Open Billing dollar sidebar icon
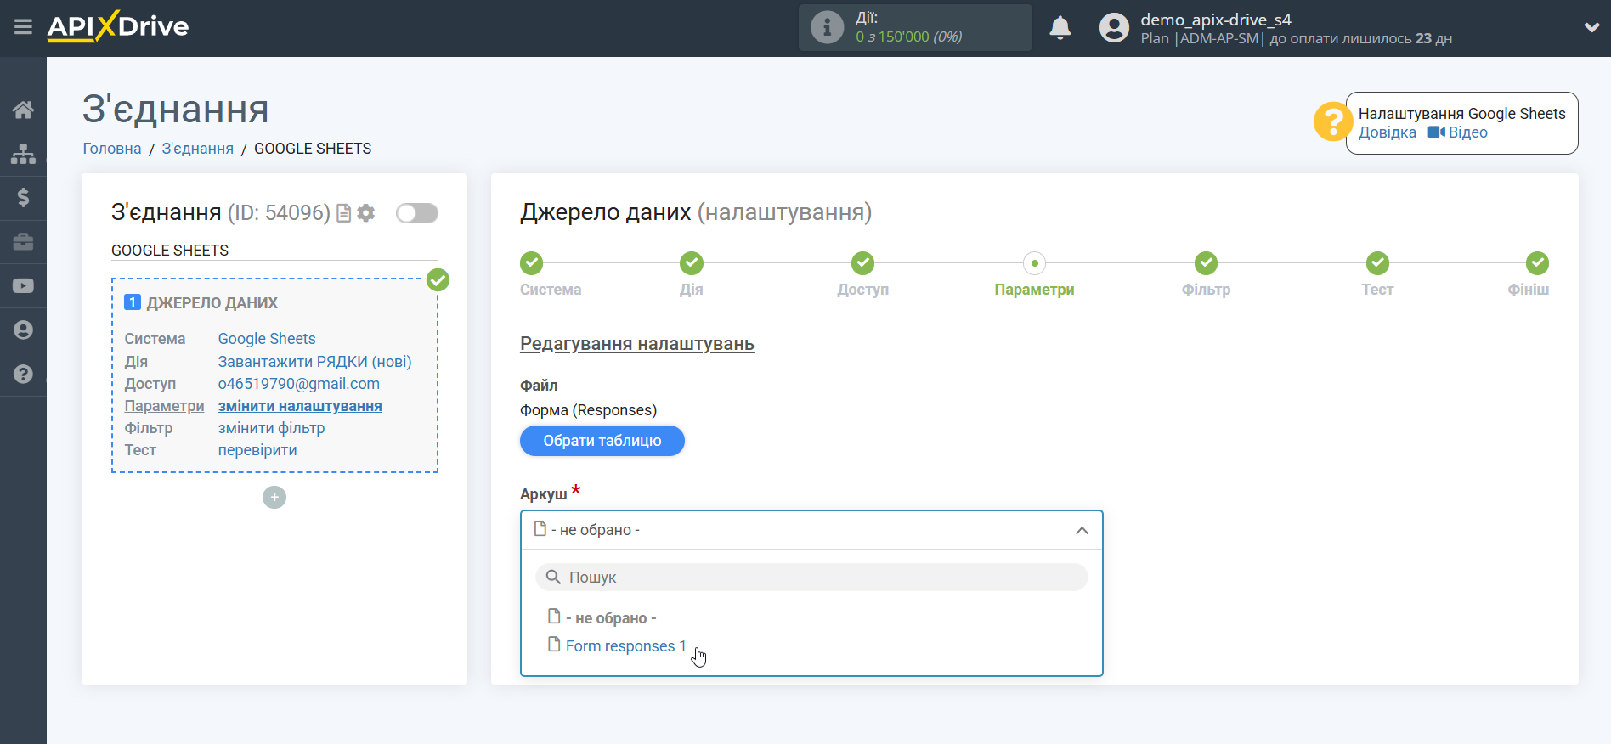 (23, 198)
